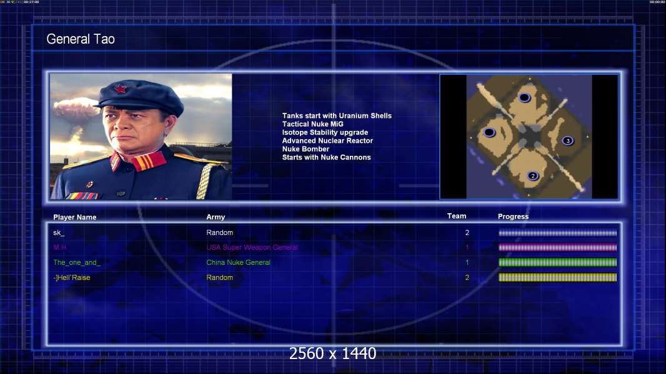Click team number 2 in sk_ row

click(467, 233)
